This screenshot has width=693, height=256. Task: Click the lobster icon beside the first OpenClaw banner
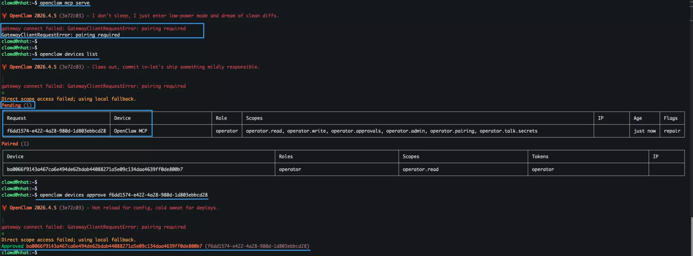click(x=4, y=16)
